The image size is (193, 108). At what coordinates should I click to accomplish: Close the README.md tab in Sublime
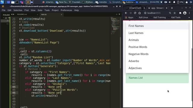pos(37,15)
